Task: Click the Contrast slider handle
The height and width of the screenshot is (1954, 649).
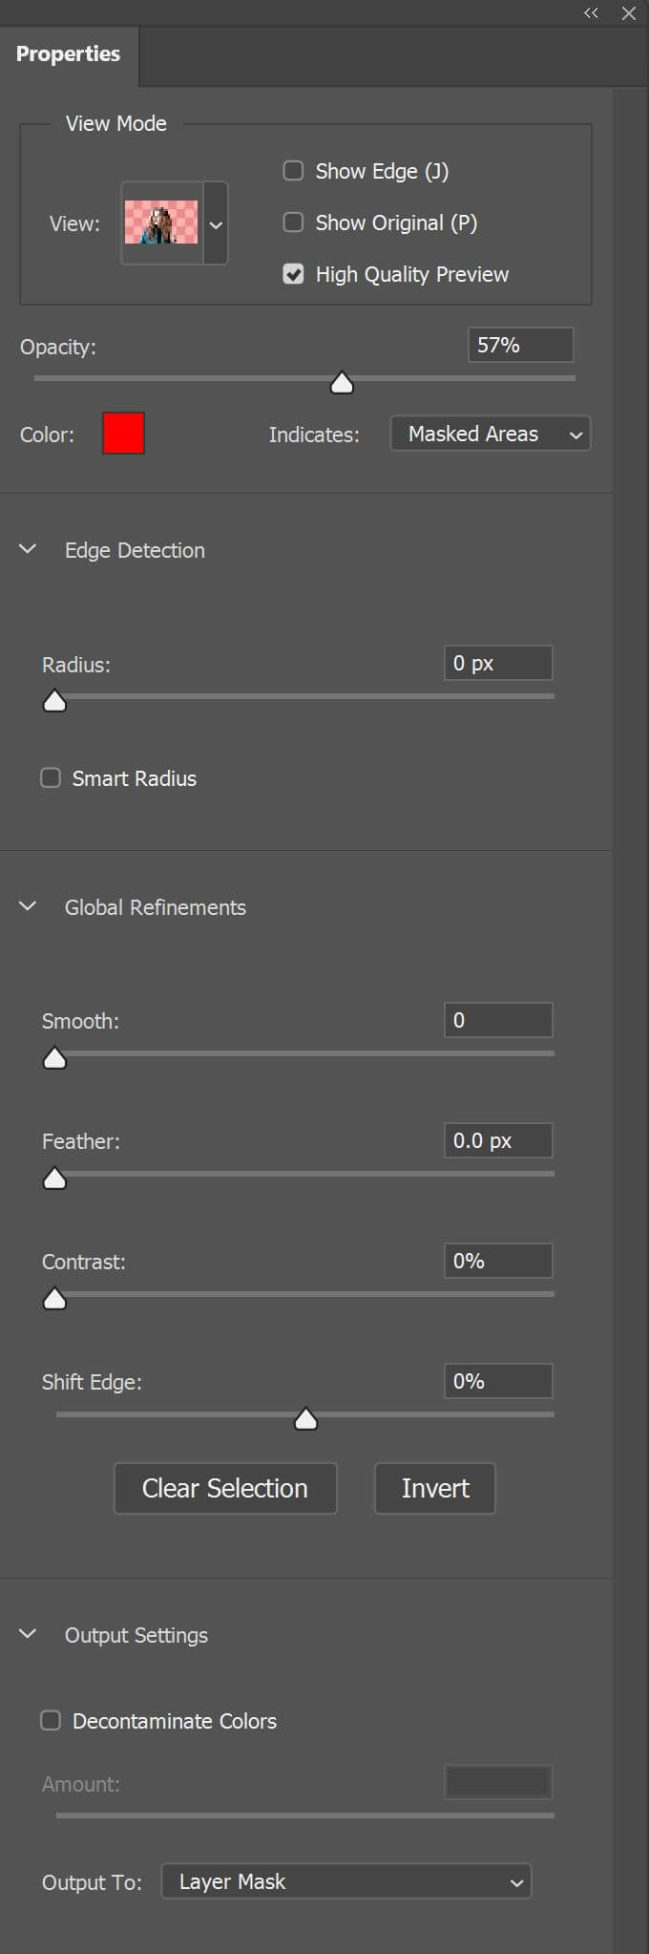Action: [x=55, y=1300]
